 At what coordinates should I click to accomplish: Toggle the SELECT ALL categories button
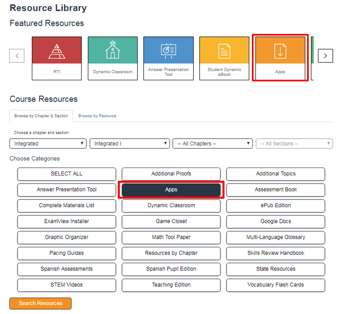[67, 174]
